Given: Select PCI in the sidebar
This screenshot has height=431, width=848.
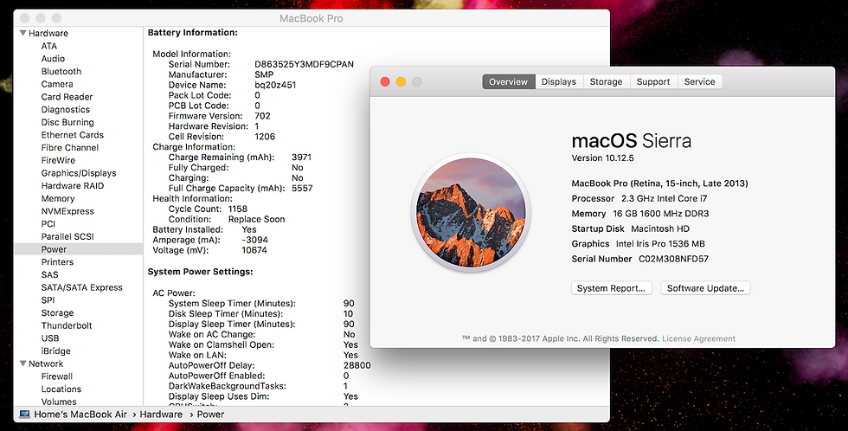Looking at the screenshot, I should tap(48, 224).
